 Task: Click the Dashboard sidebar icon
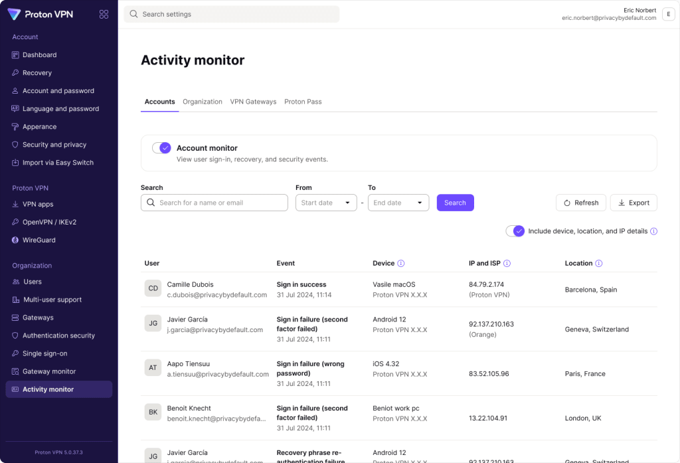point(15,55)
